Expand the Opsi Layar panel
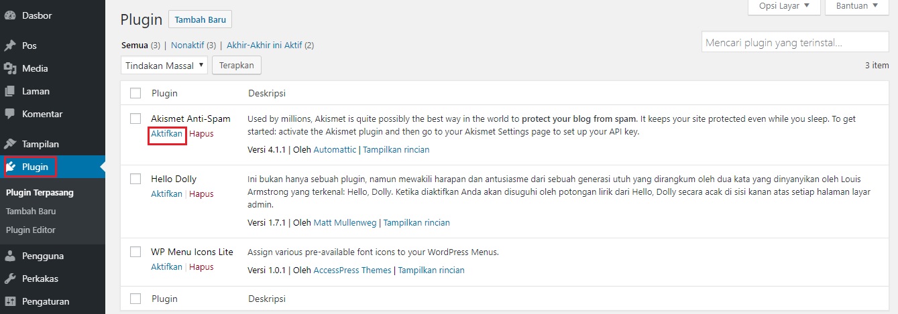The image size is (898, 314). tap(784, 6)
